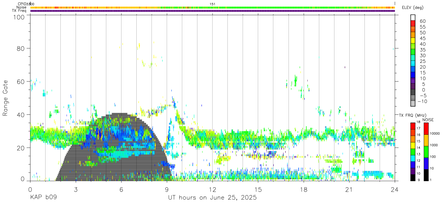Click the black 9–10 MHz TX FRQ segment

(x=413, y=177)
